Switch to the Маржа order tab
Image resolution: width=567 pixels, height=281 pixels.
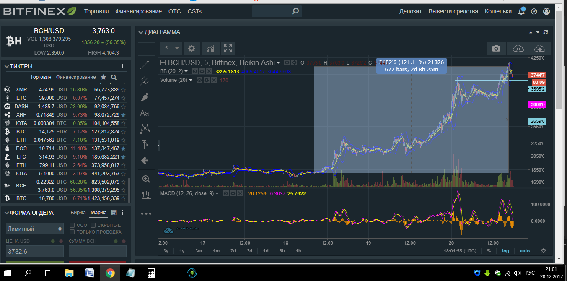98,213
